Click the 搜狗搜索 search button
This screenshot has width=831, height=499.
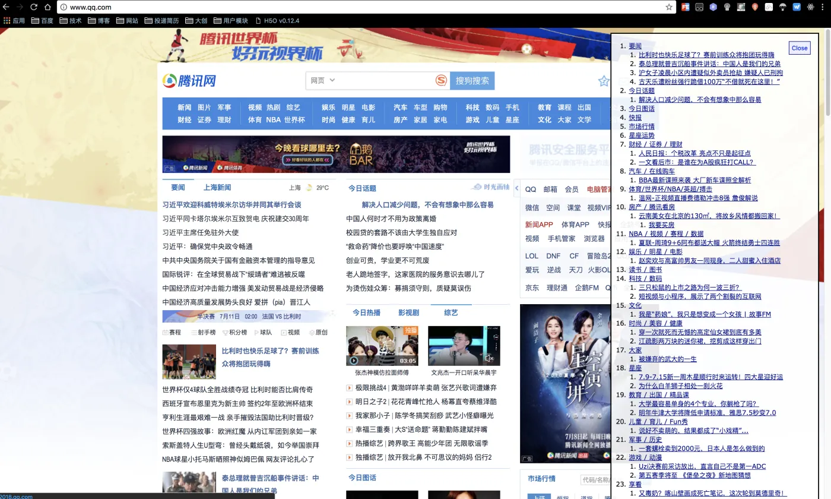pos(472,81)
